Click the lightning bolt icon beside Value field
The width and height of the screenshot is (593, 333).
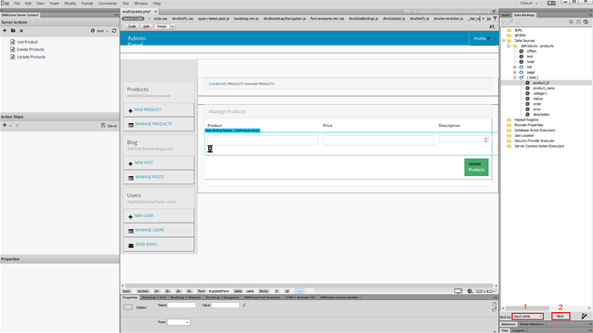pyautogui.click(x=244, y=305)
